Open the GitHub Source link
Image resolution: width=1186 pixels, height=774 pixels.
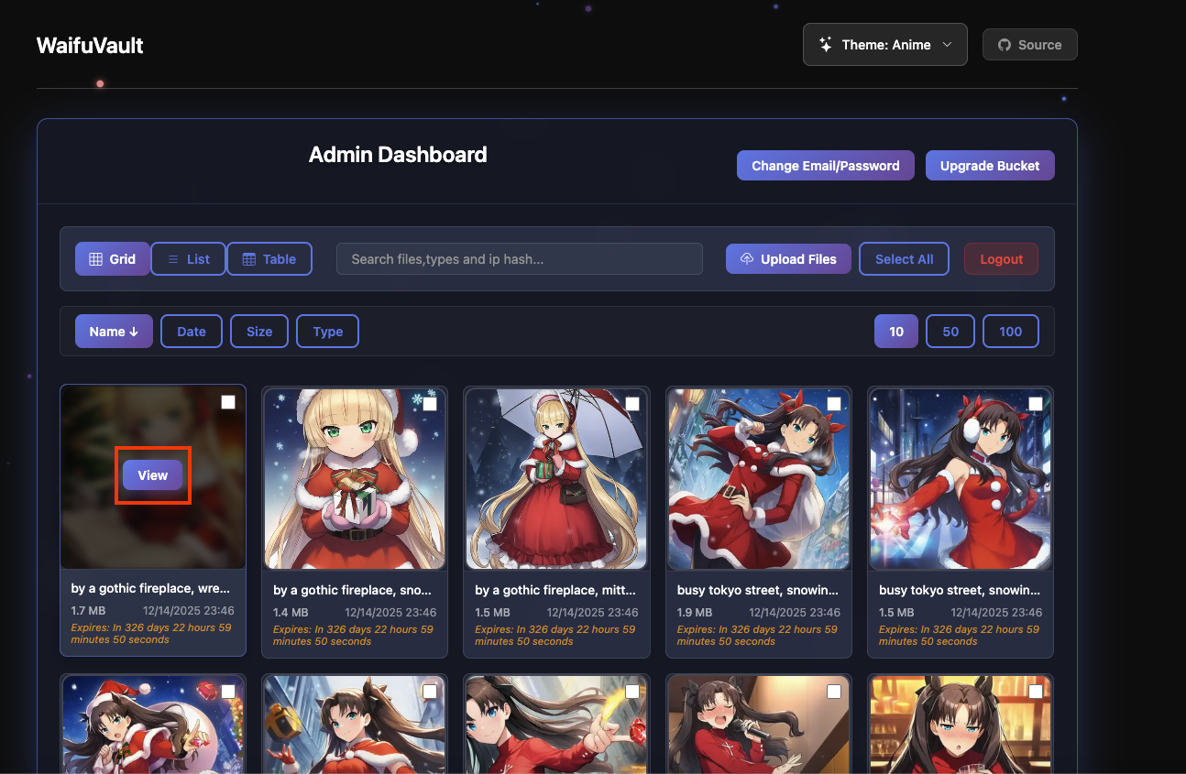tap(1029, 44)
